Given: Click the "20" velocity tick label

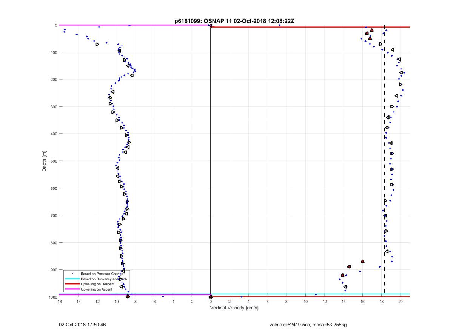Looking at the screenshot, I should tap(401, 302).
